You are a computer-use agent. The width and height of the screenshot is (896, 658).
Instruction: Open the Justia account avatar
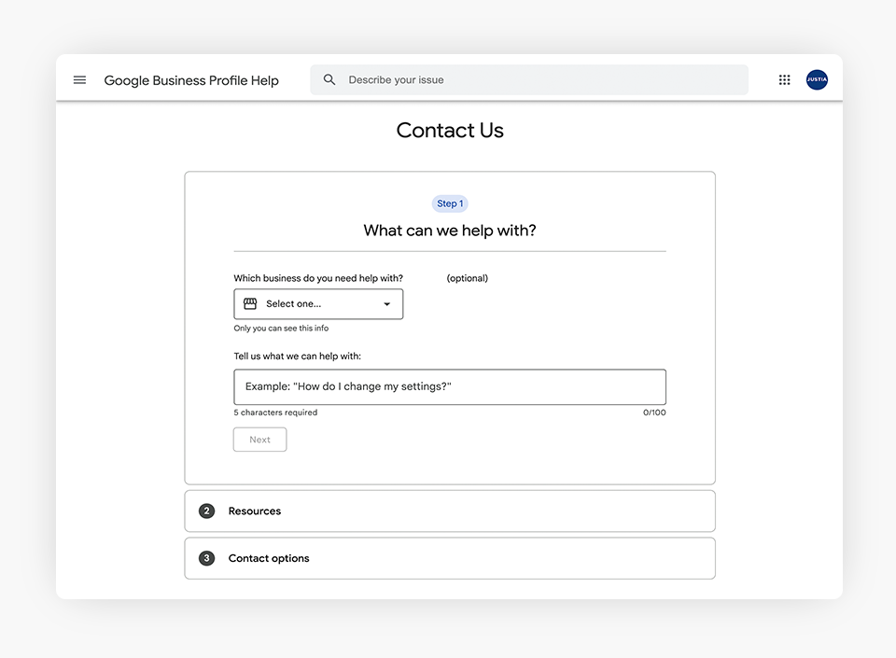pos(817,80)
